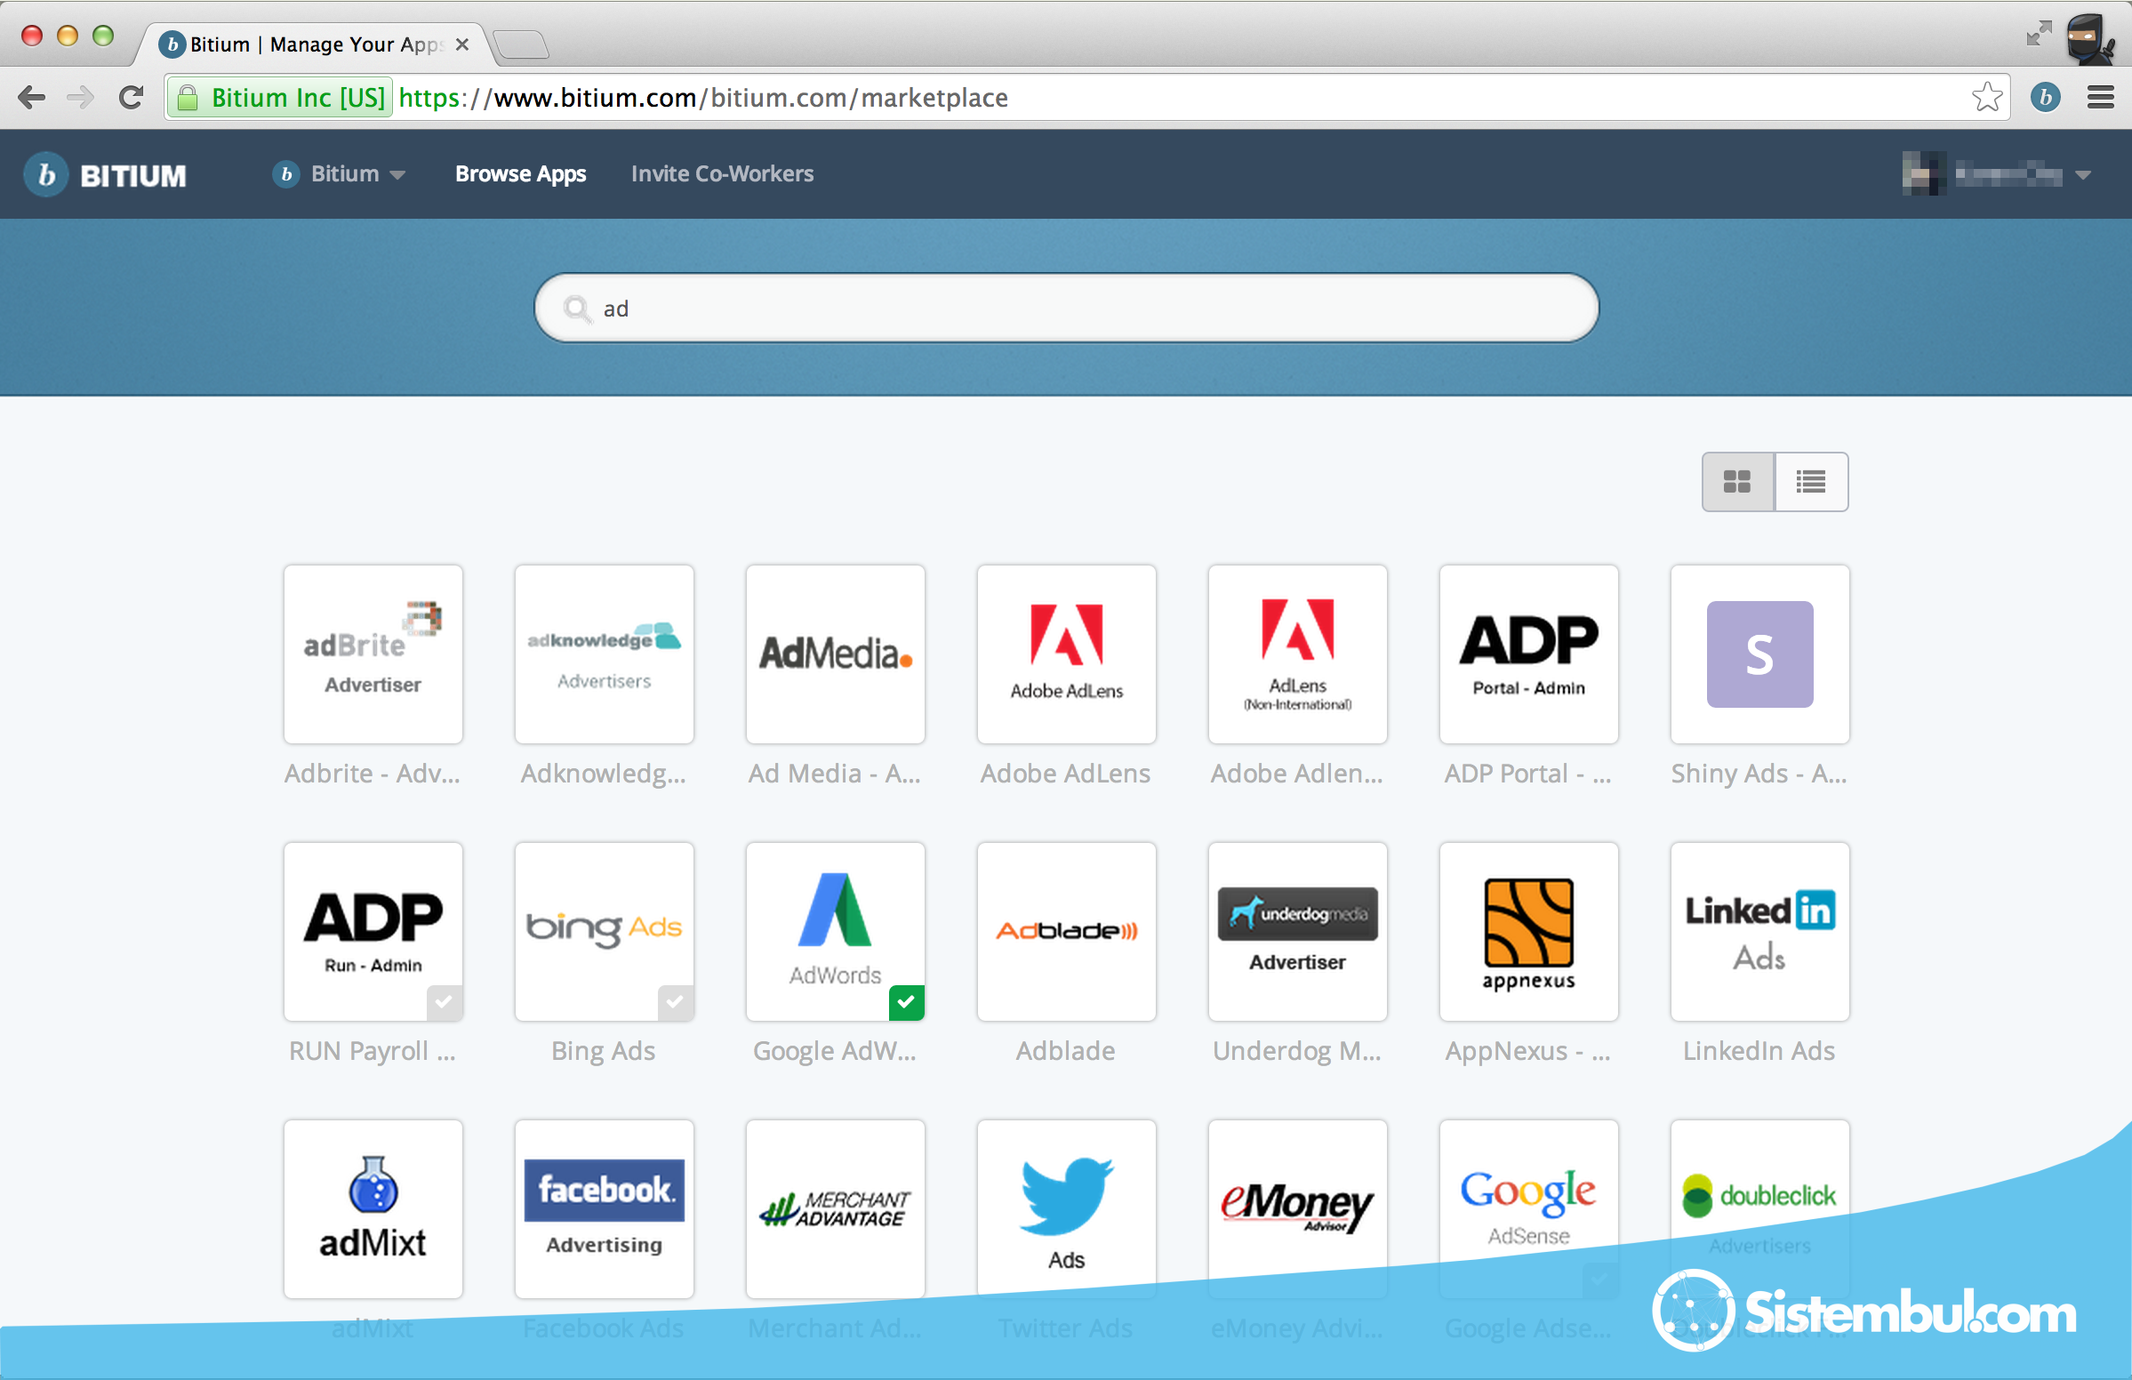Click the browser forward button

[x=81, y=97]
